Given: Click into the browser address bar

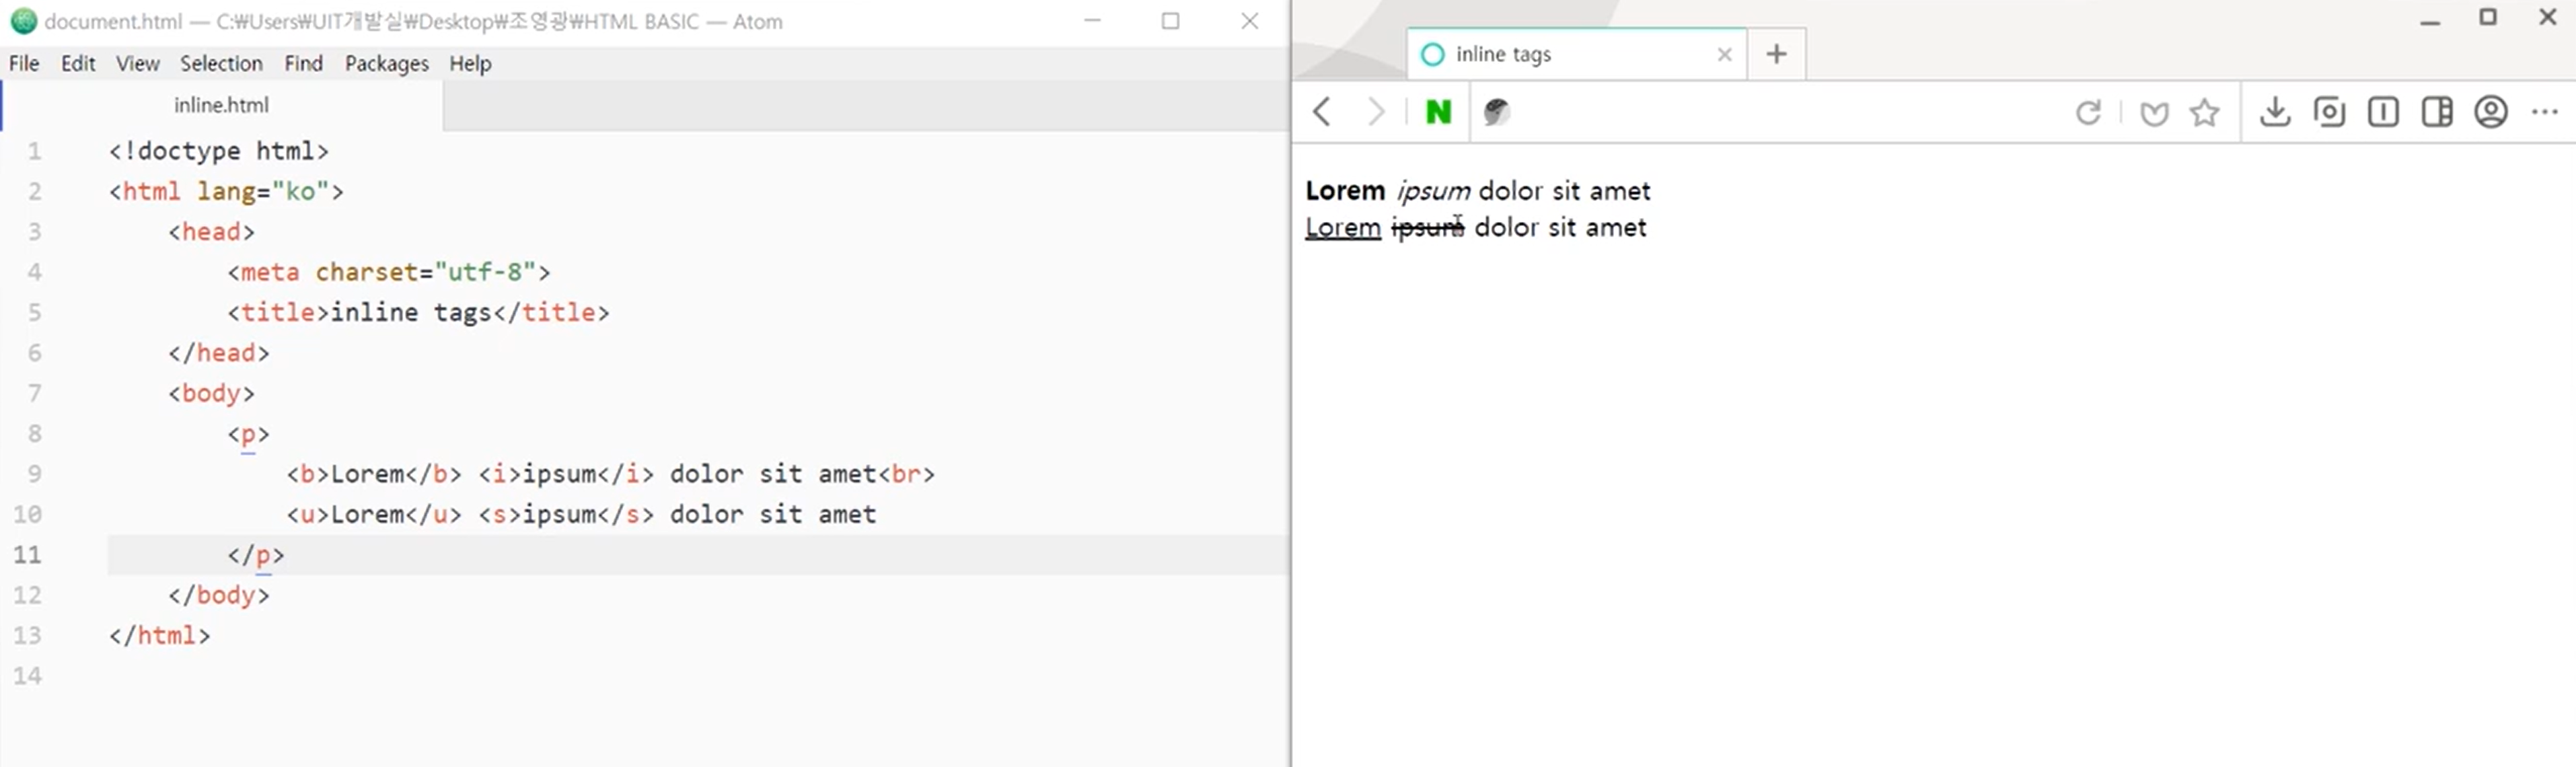Looking at the screenshot, I should (x=1780, y=112).
